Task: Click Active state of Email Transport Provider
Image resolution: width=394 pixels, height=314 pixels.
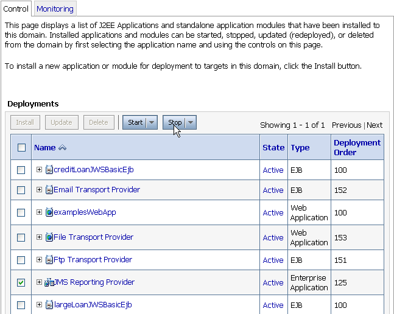Action: [273, 190]
